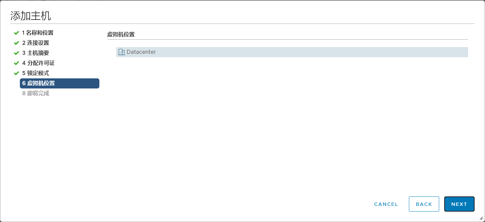Click the dialog resize handle corner
The height and width of the screenshot is (222, 485).
[x=481, y=218]
